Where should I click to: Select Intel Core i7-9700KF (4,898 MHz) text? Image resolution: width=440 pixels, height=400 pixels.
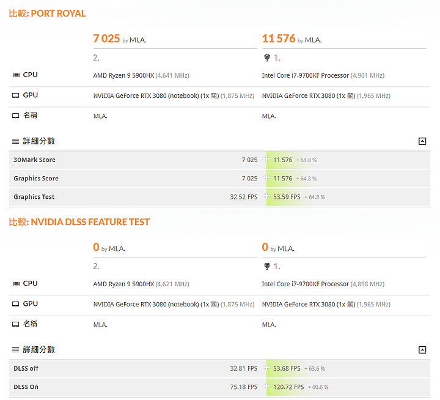tap(323, 284)
